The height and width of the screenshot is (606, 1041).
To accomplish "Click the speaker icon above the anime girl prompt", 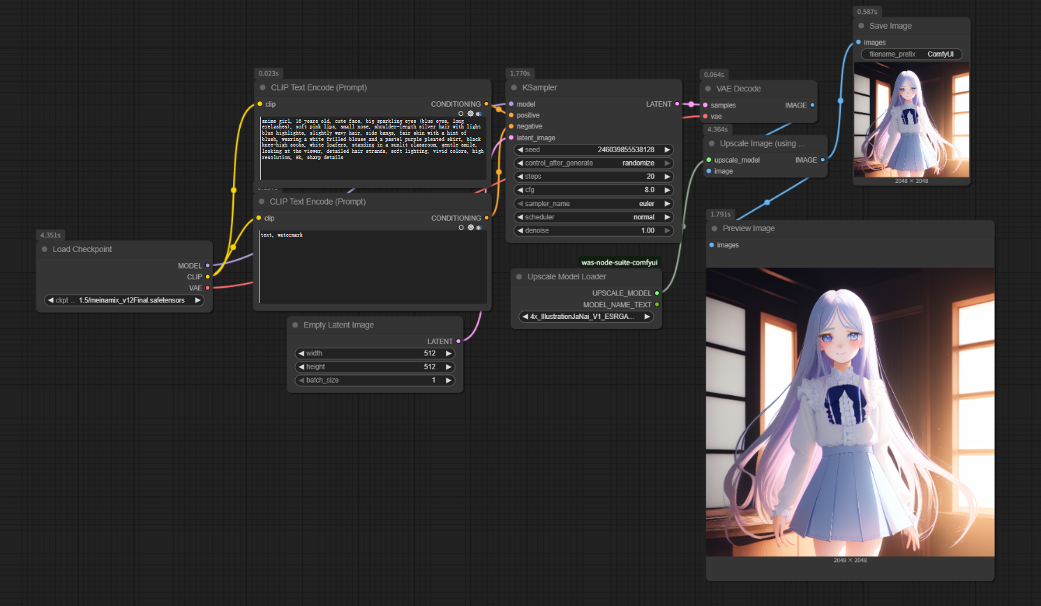I will [x=479, y=113].
